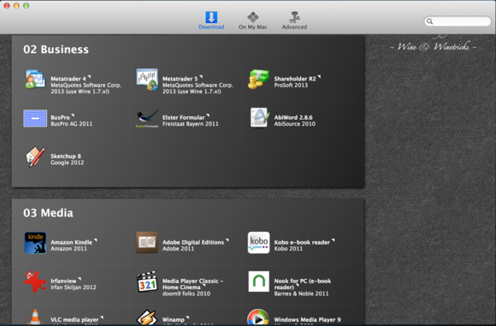The height and width of the screenshot is (326, 496).
Task: Click the 'Kobo 2011' text
Action: (x=288, y=248)
